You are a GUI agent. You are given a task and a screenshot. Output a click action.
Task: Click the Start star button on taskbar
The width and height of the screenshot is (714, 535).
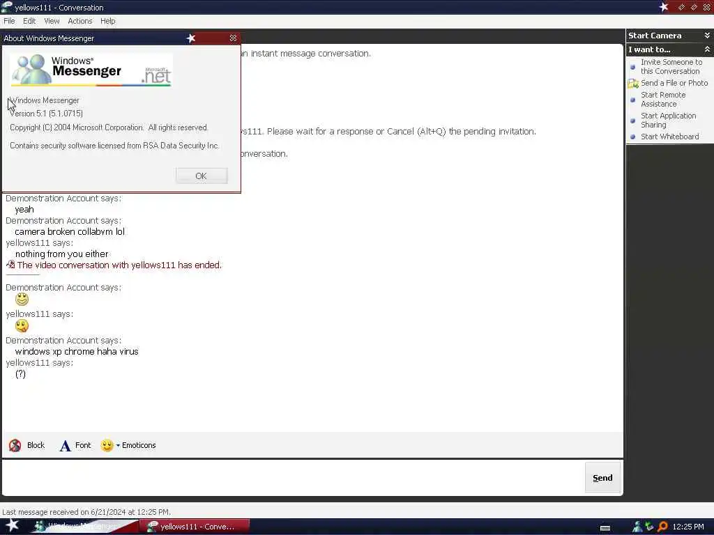(x=12, y=525)
